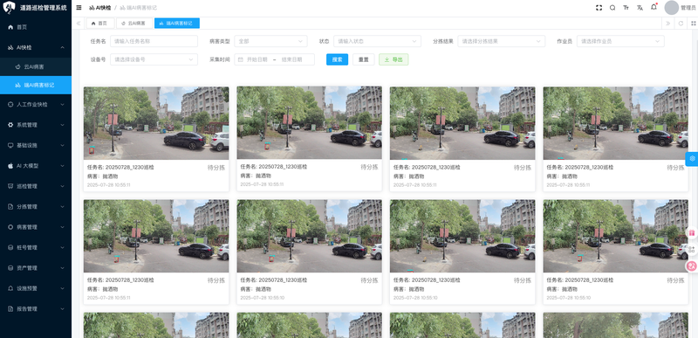Click the 重置 button

[363, 59]
